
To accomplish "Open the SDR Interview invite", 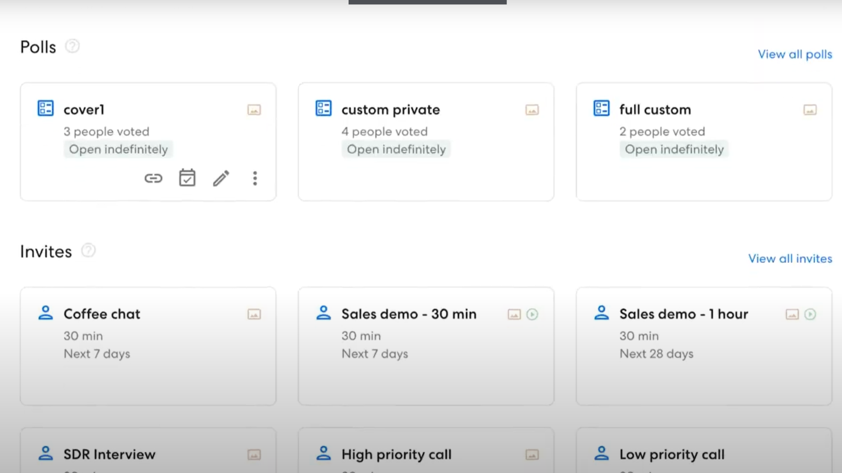I will pos(110,455).
